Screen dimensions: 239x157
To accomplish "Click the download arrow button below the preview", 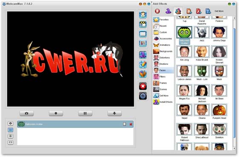I will point(114,113).
